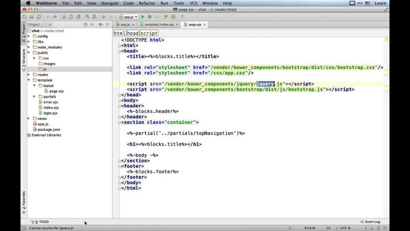Select External Libraries in project tree

46,135
